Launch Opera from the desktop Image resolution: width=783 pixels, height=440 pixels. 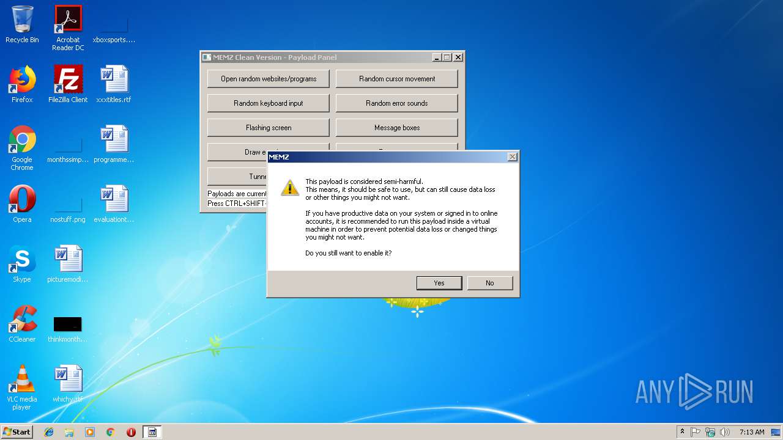pos(22,204)
